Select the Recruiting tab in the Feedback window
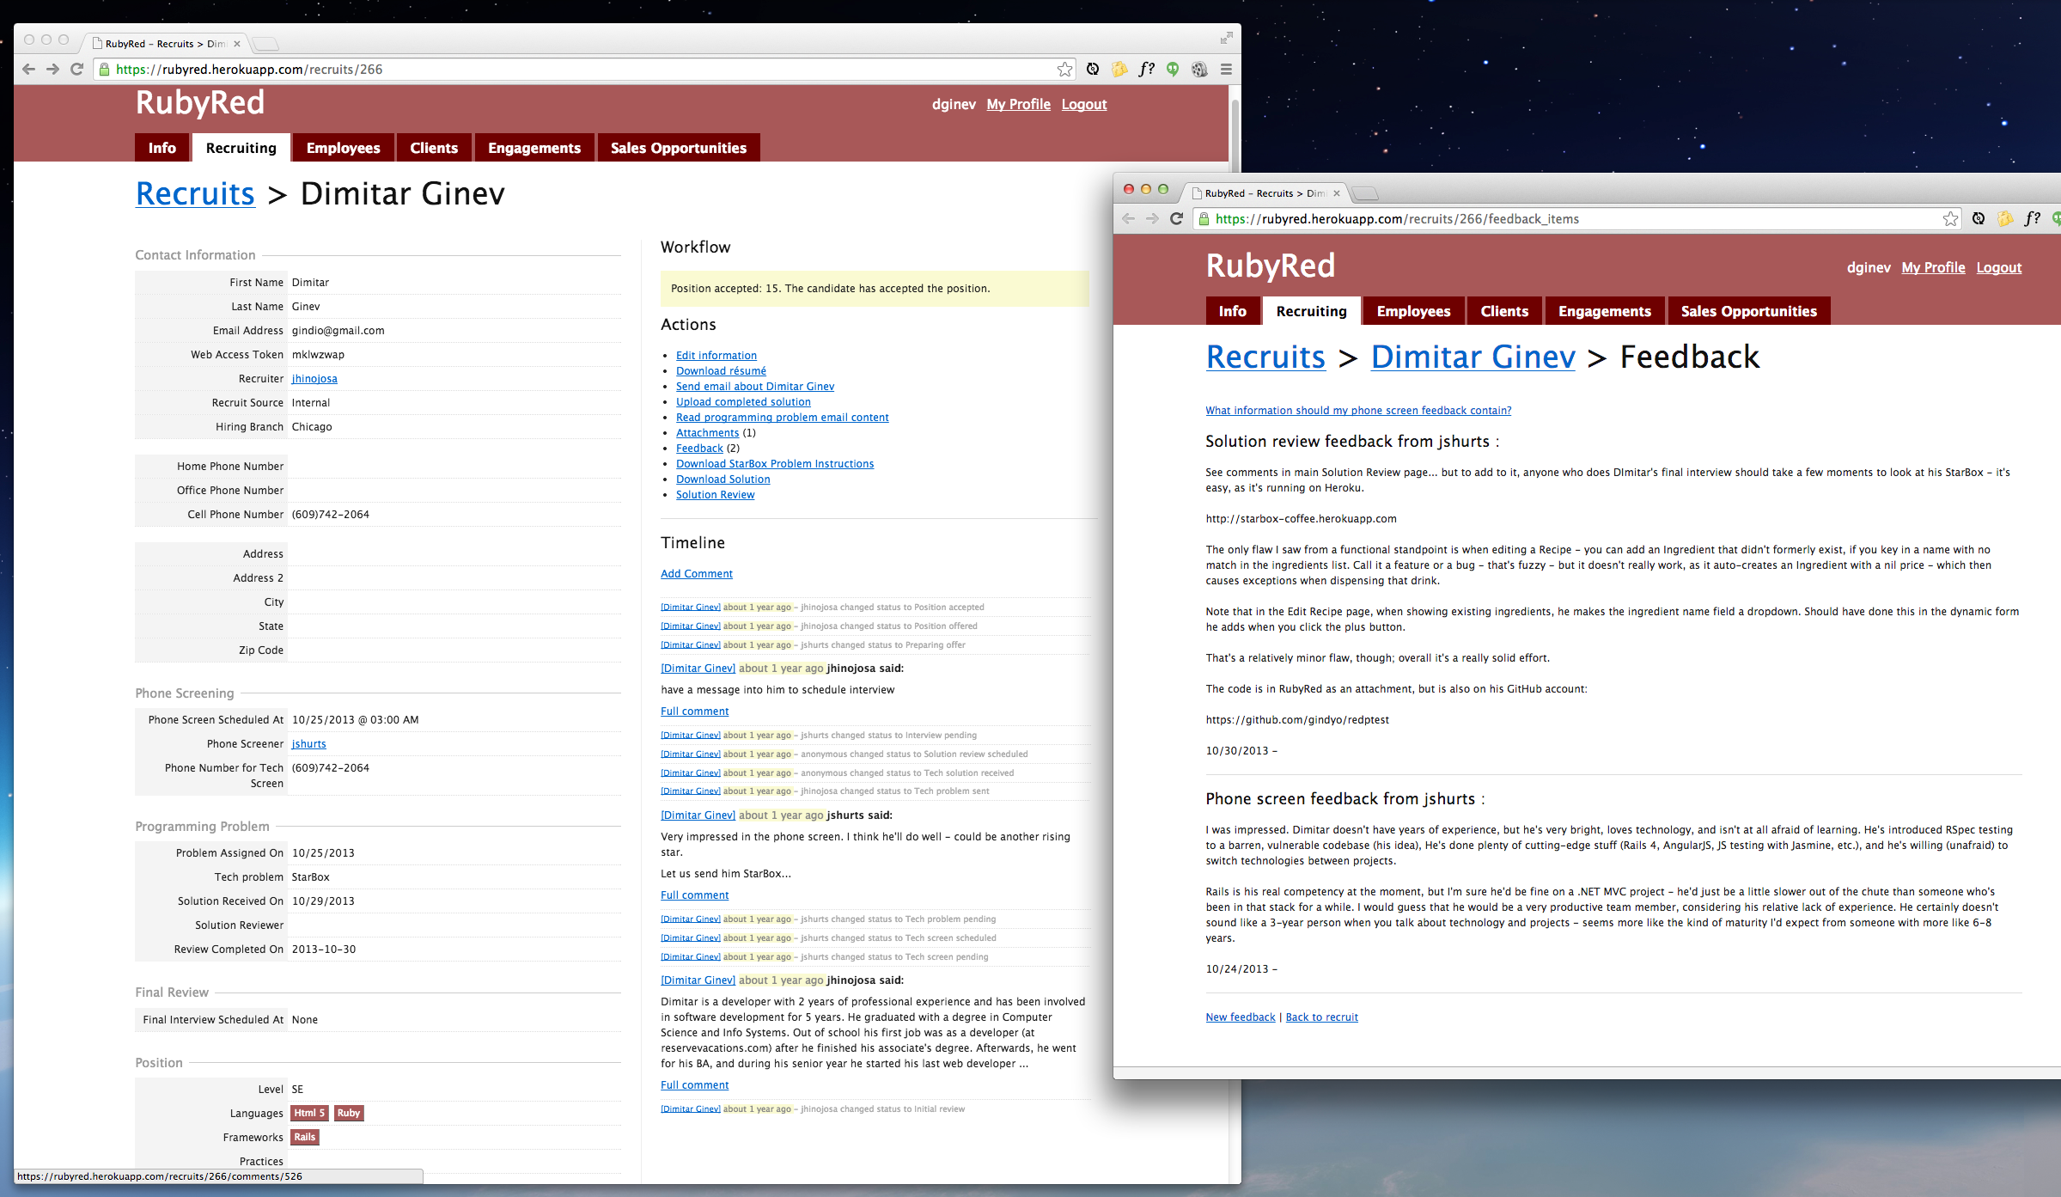The image size is (2061, 1197). (x=1311, y=311)
